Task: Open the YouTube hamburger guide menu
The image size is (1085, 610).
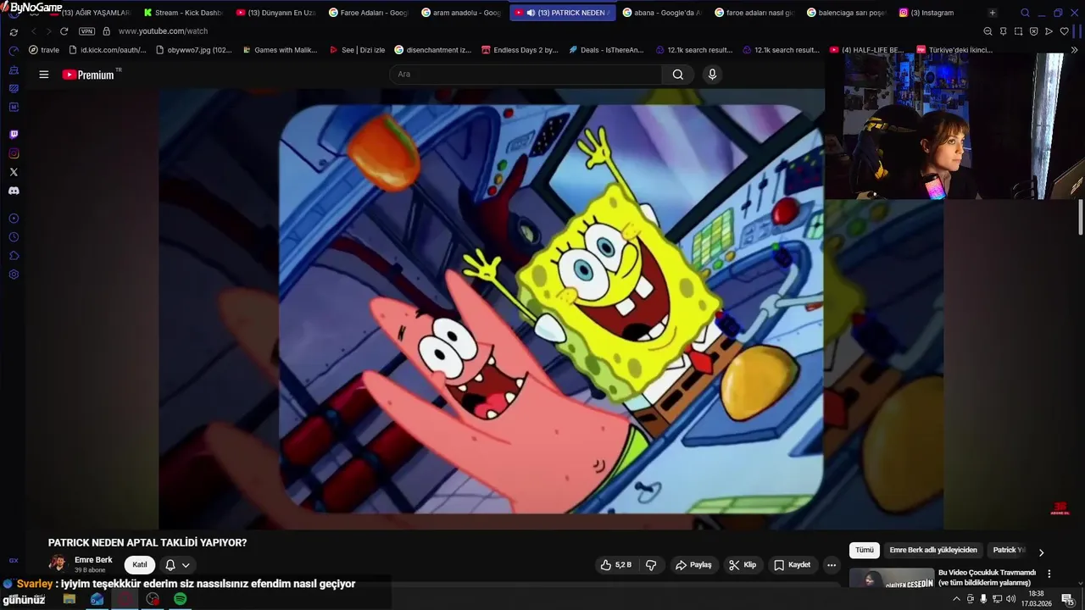Action: [x=44, y=75]
